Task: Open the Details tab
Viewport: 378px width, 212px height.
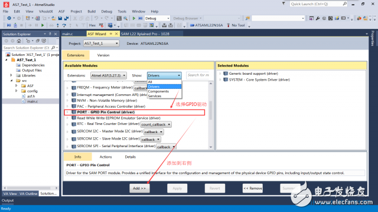Action: (x=130, y=157)
